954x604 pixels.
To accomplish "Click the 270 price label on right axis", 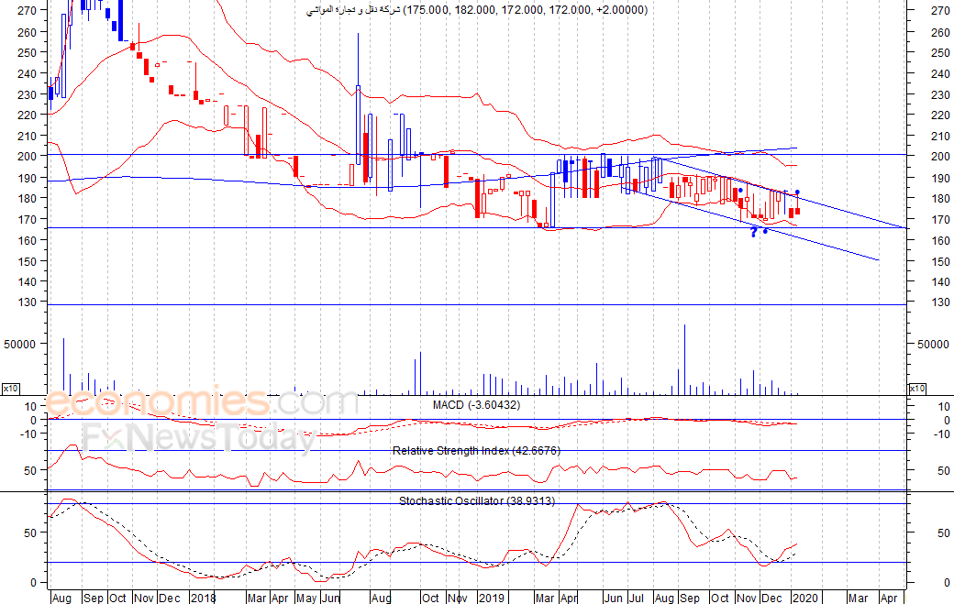I will (927, 12).
